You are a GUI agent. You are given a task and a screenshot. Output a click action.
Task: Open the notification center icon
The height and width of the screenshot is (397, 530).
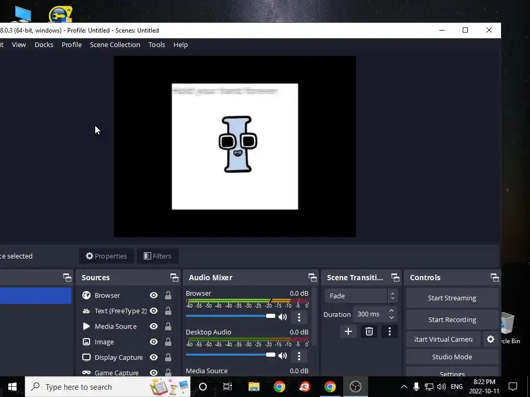513,387
